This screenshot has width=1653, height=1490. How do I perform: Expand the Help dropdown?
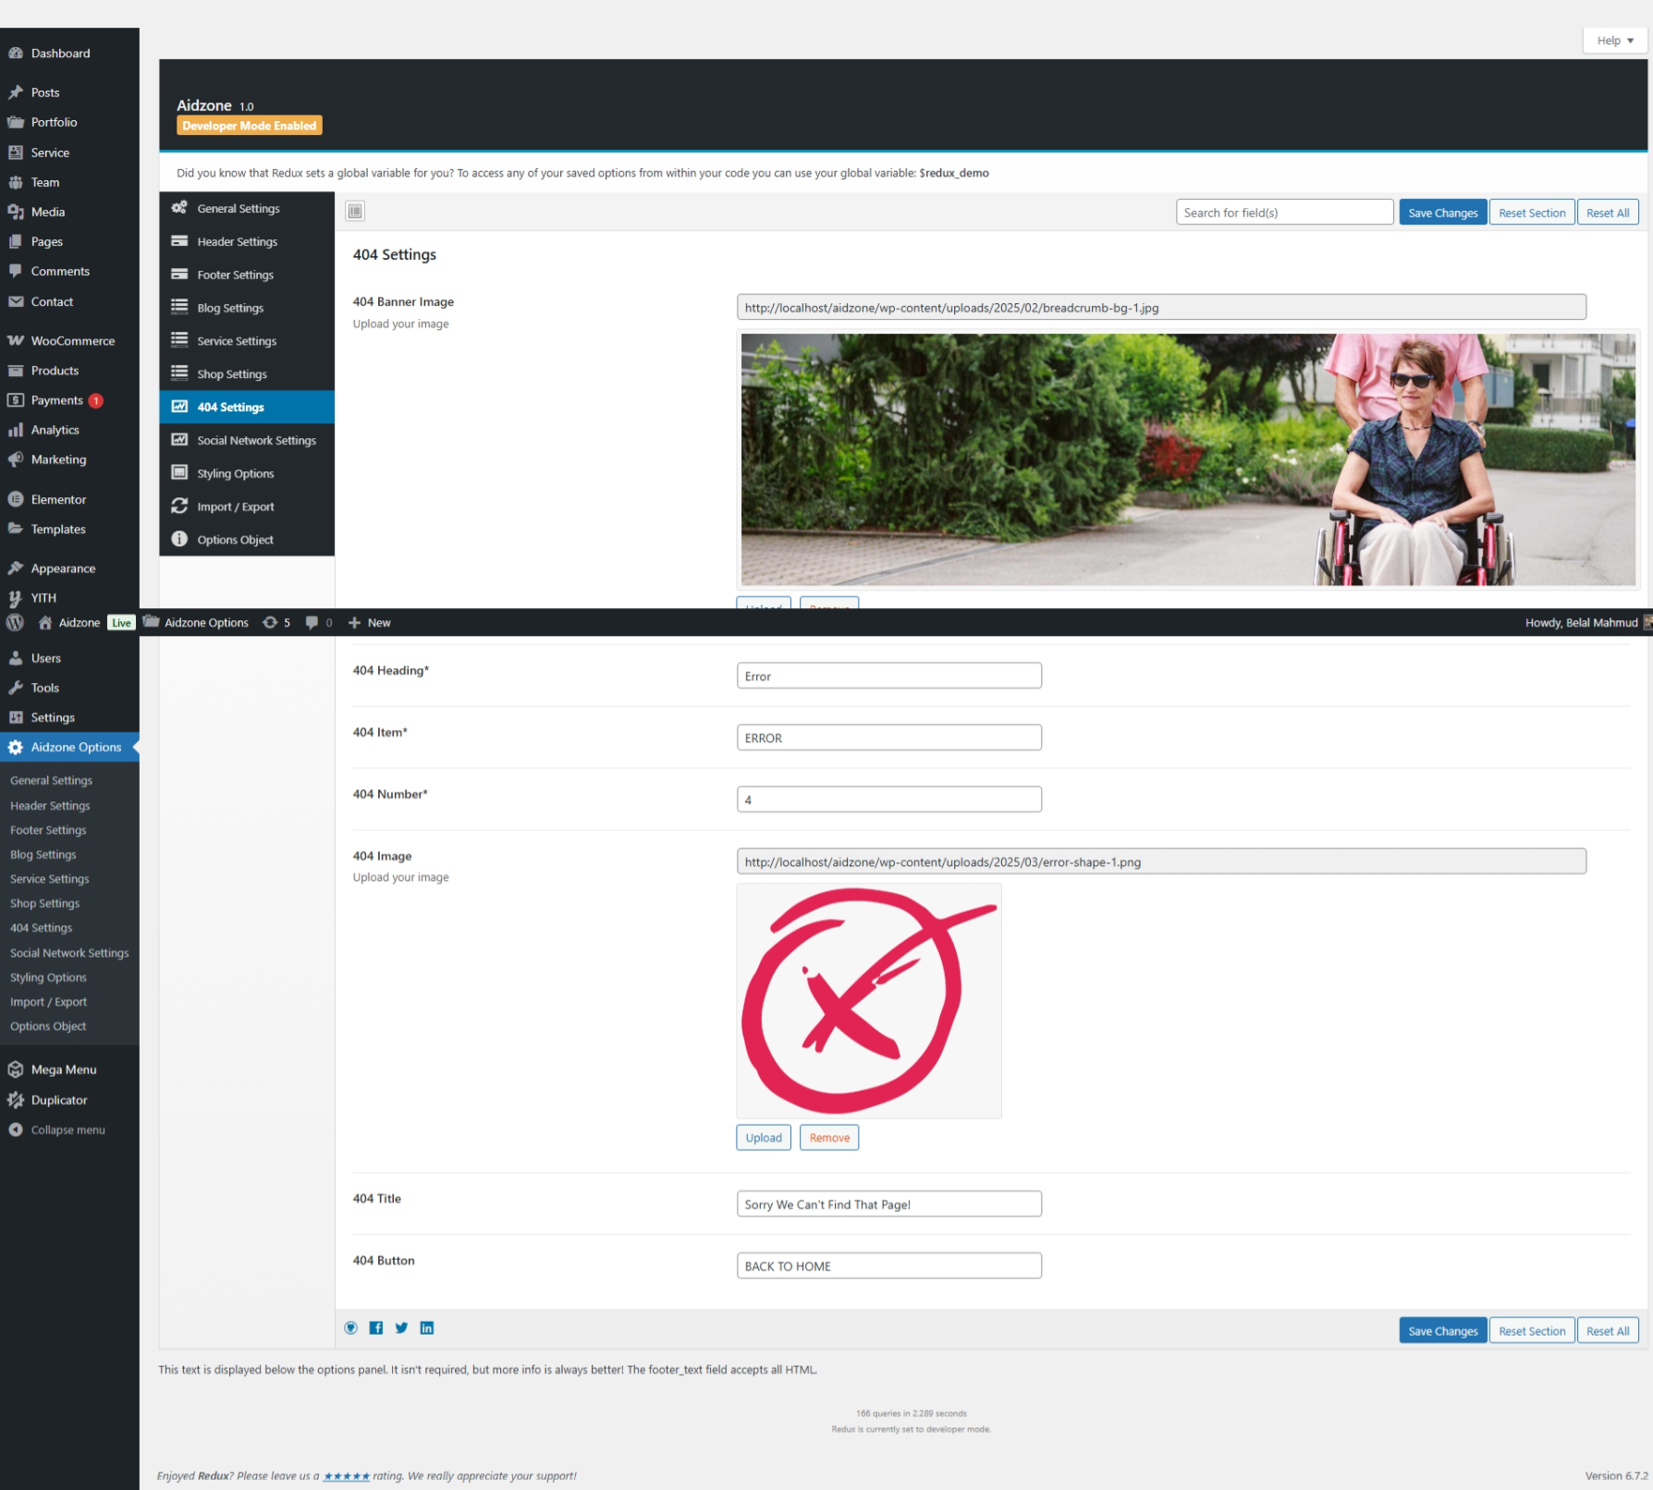[1614, 41]
